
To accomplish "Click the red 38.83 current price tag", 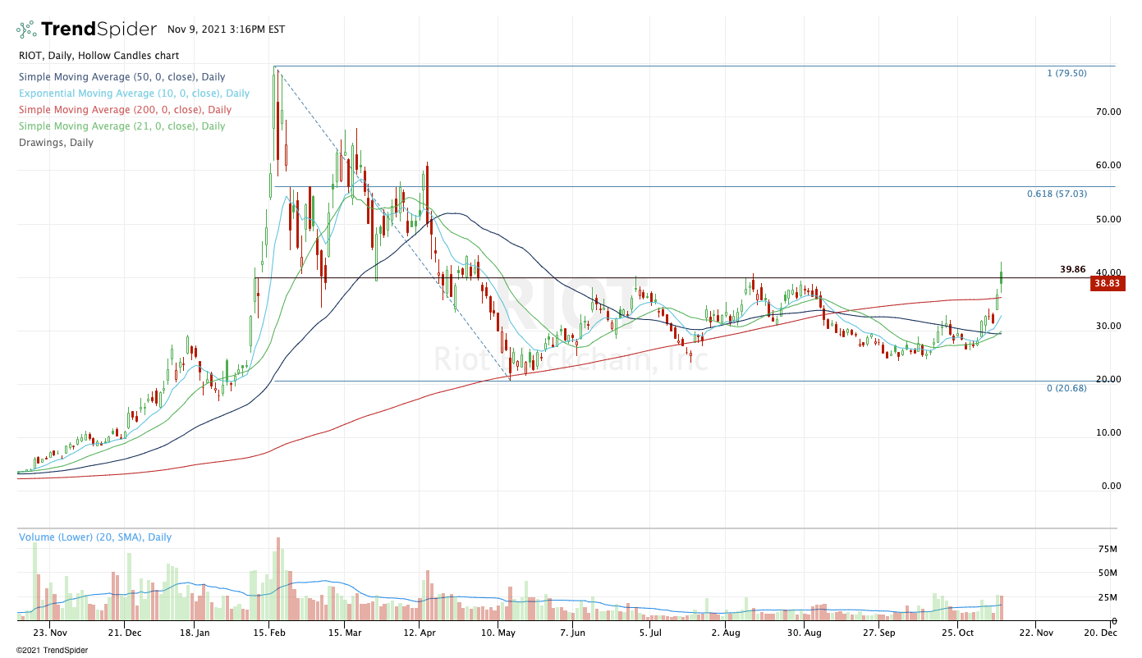I will click(x=1106, y=284).
